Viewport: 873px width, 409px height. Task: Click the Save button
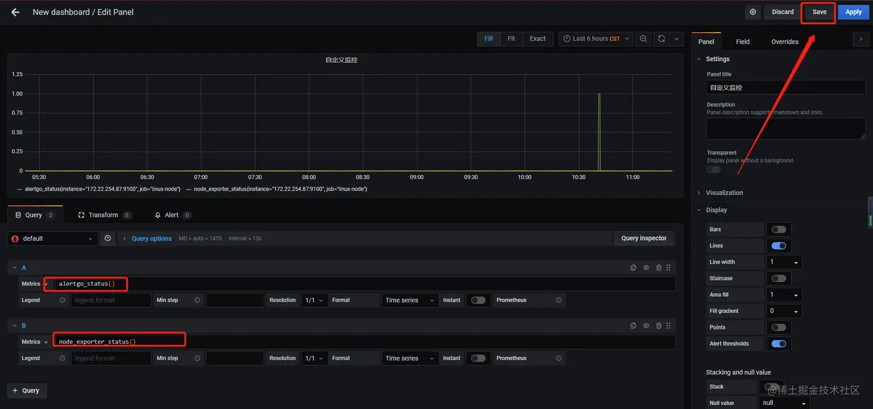coord(819,12)
